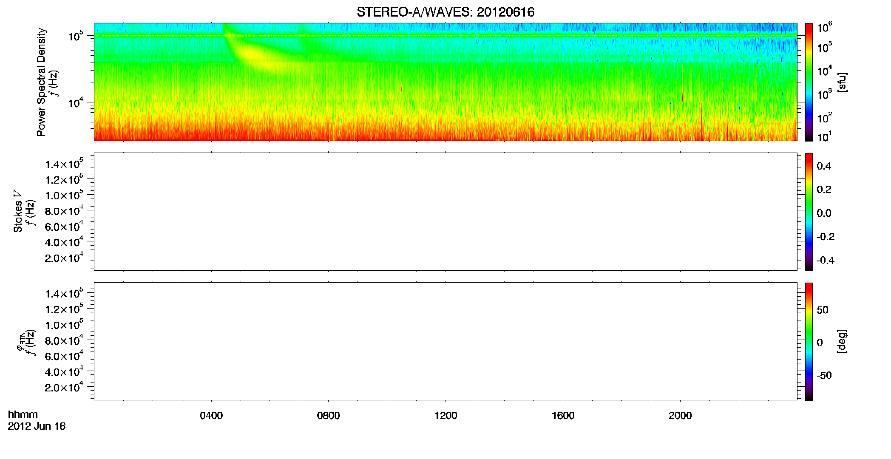
Task: Click the 10^3 tick label on the sfu colorbar
Action: (x=825, y=94)
